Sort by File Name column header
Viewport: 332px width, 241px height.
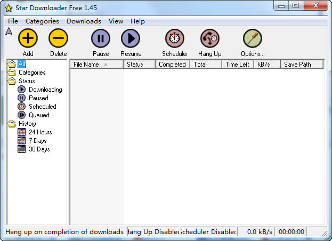tap(97, 65)
